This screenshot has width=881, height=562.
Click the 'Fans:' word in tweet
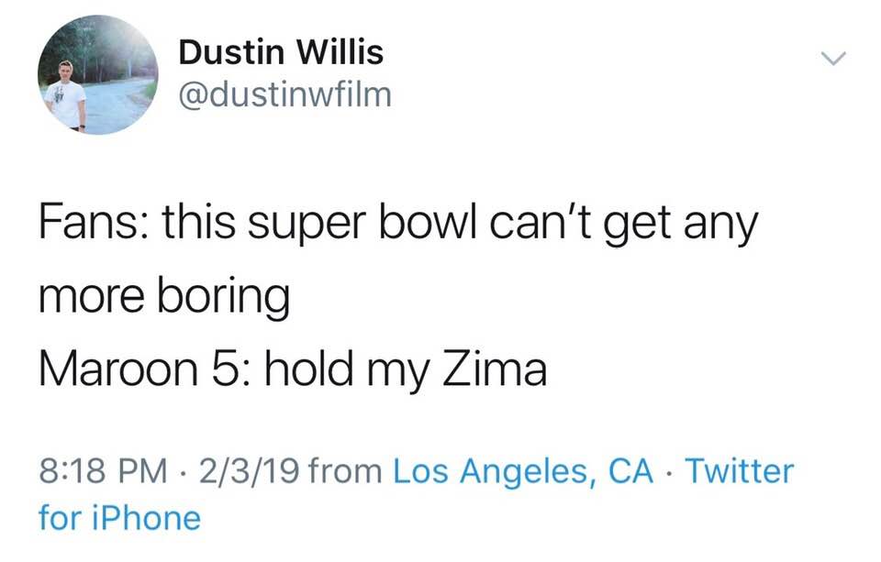pos(95,223)
